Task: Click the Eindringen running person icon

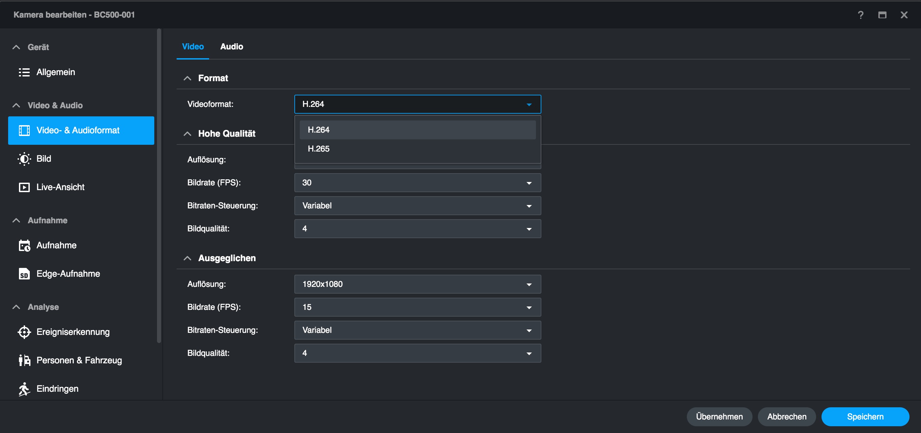Action: 24,389
